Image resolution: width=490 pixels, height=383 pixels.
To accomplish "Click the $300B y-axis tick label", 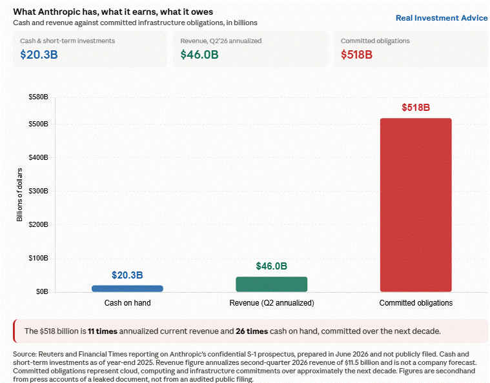I will tap(39, 191).
